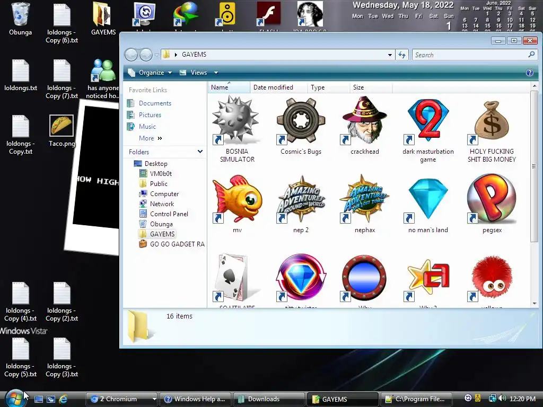
Task: Refresh the GAYEMS folder view
Action: (402, 55)
